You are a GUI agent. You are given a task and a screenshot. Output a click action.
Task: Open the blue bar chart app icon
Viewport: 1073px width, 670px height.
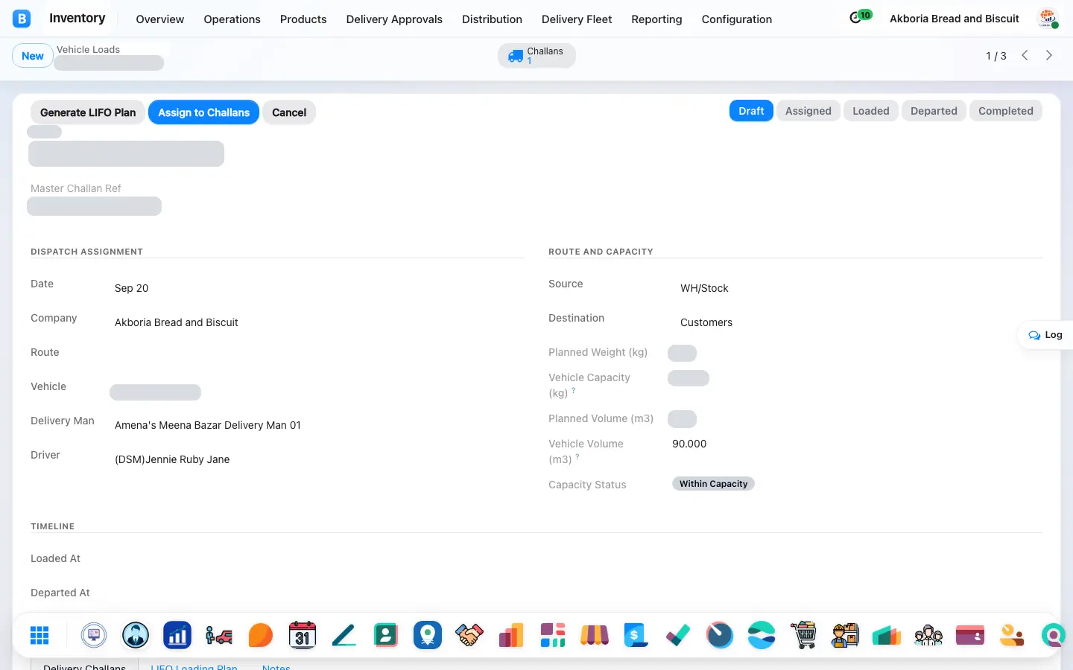pos(177,635)
